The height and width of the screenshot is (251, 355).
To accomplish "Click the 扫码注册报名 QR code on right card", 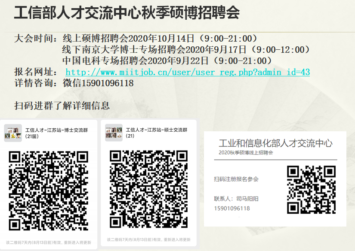I will pos(311,190).
